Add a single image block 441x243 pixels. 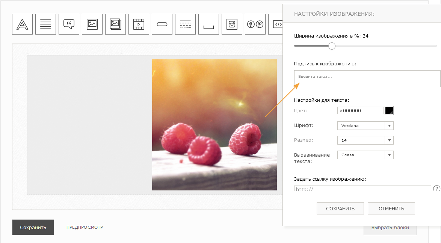click(92, 24)
